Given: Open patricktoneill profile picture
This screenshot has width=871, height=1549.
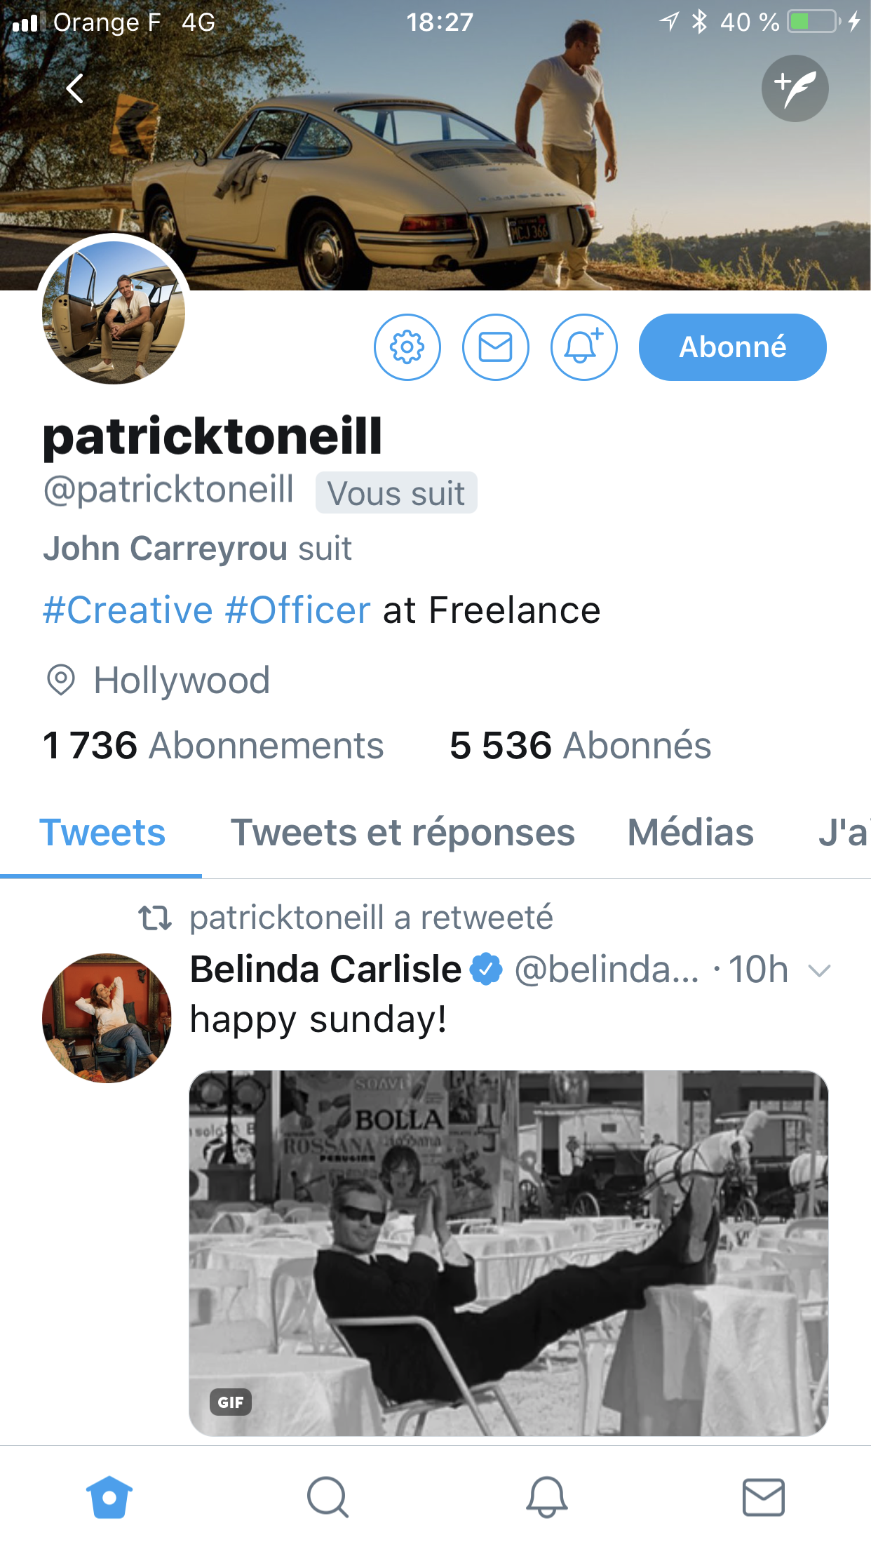Looking at the screenshot, I should pyautogui.click(x=114, y=311).
